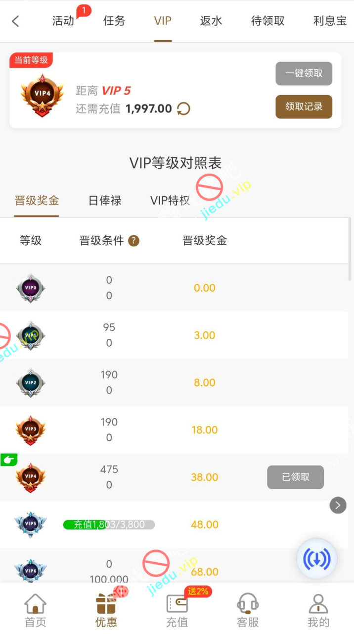Viewport: 354px width, 634px height.
Task: Open the 活动 tab
Action: click(x=63, y=21)
